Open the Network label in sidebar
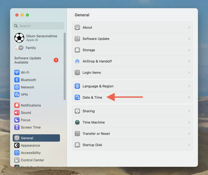 (x=27, y=87)
